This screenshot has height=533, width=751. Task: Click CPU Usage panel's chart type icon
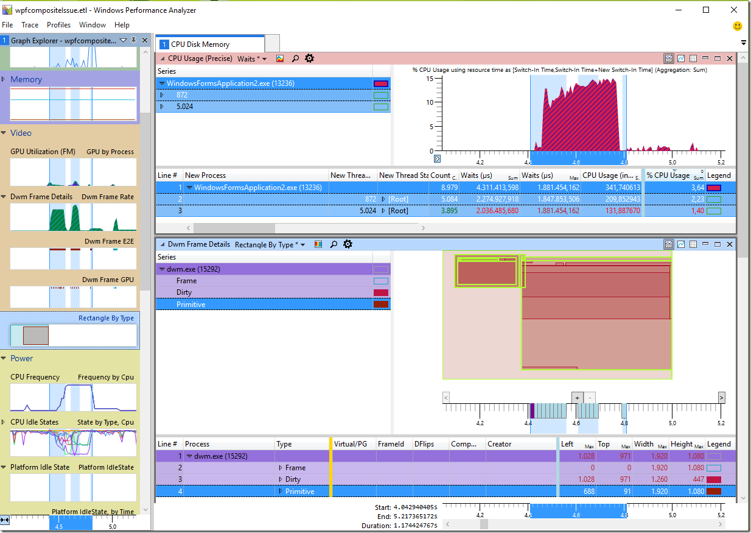280,58
